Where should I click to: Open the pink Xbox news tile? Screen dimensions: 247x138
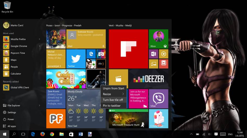(x=139, y=99)
